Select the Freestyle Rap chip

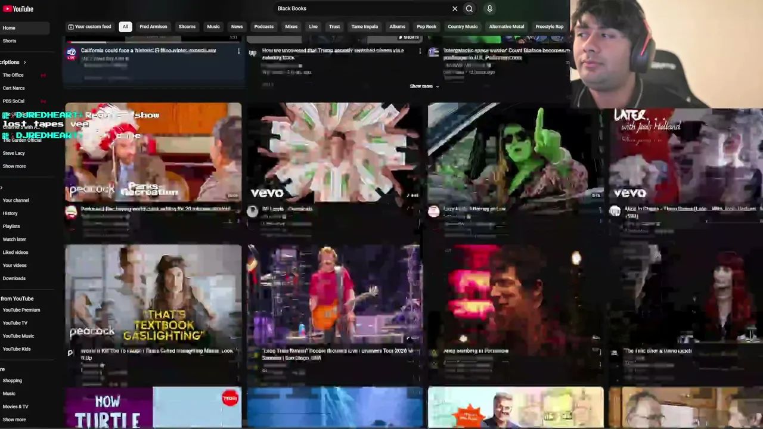coord(549,27)
